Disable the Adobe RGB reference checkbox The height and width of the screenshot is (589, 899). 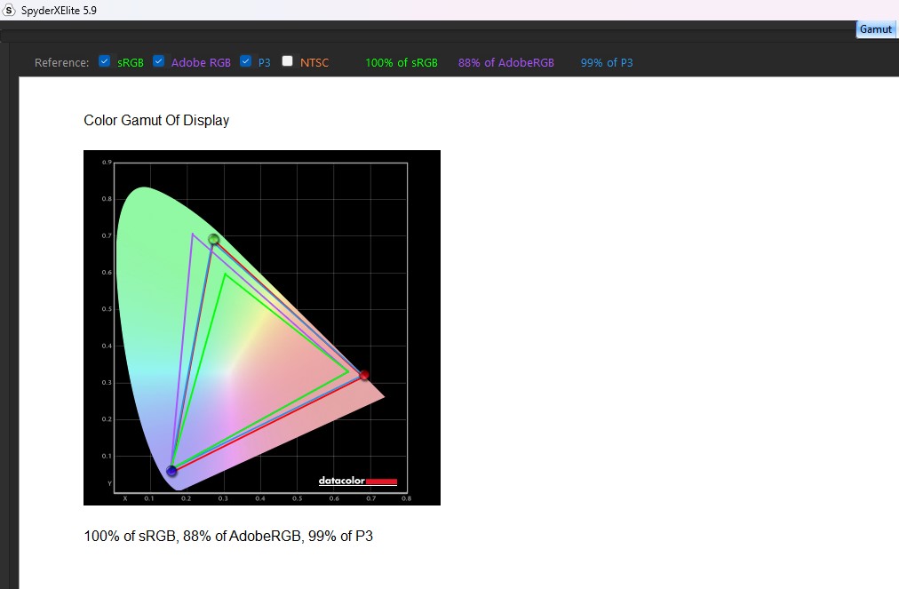pos(159,61)
